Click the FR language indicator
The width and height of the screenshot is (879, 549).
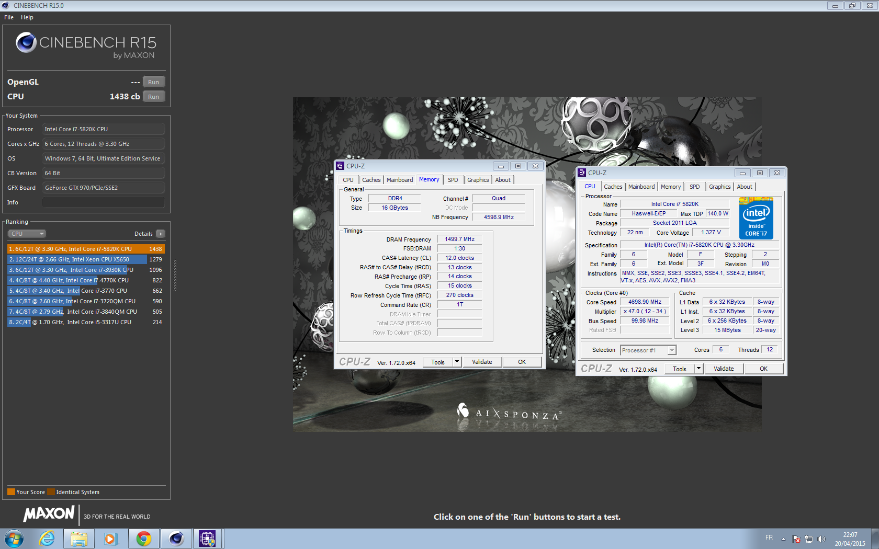coord(769,537)
